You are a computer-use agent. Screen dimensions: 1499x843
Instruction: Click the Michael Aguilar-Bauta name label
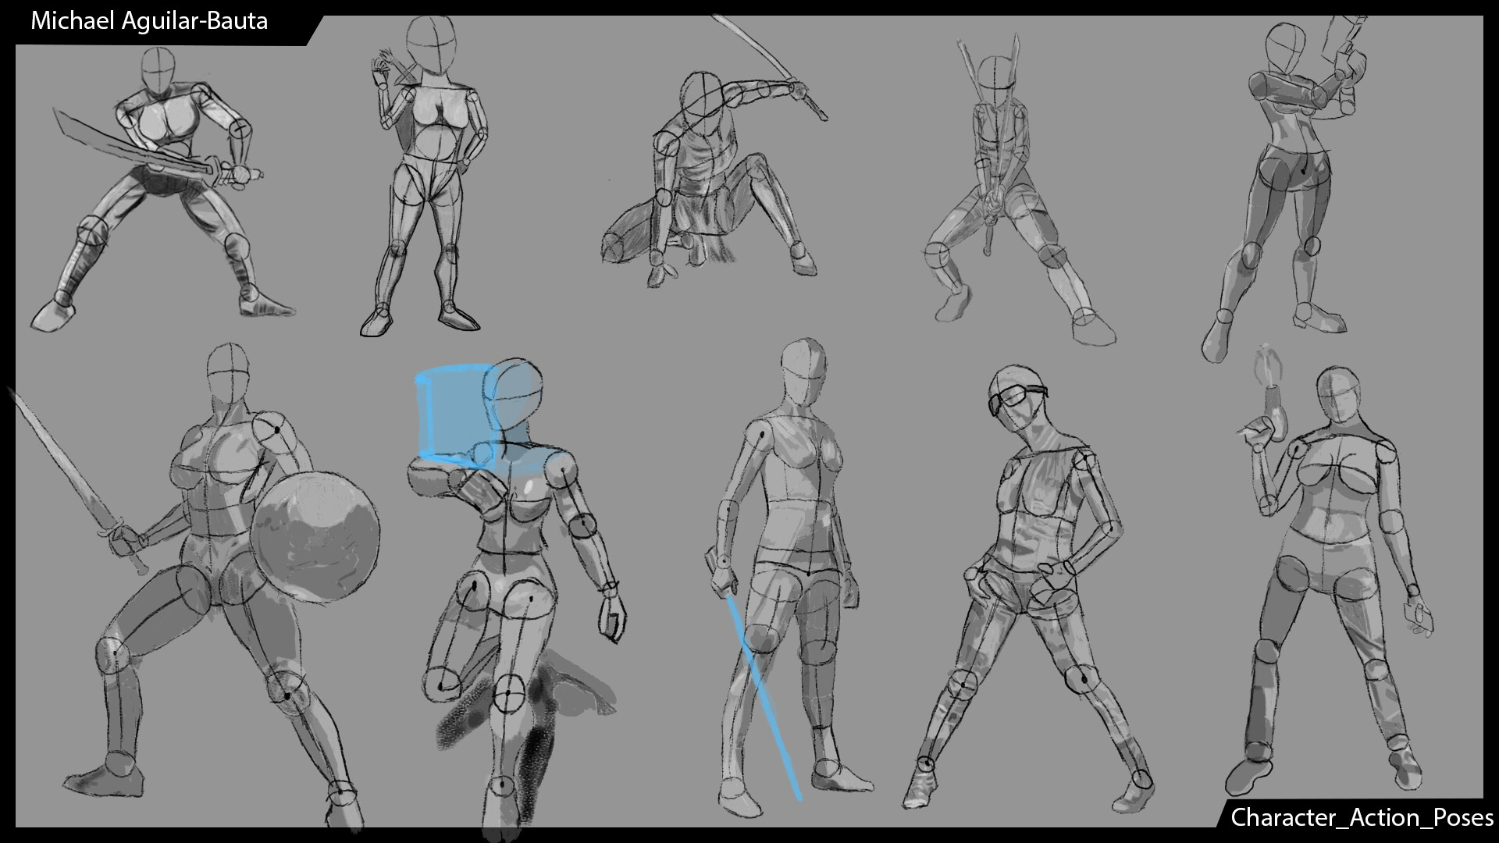[148, 21]
